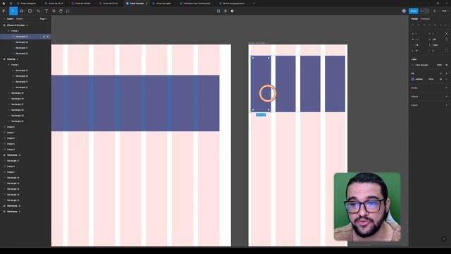
Task: Select the Pen tool
Action: tap(38, 11)
